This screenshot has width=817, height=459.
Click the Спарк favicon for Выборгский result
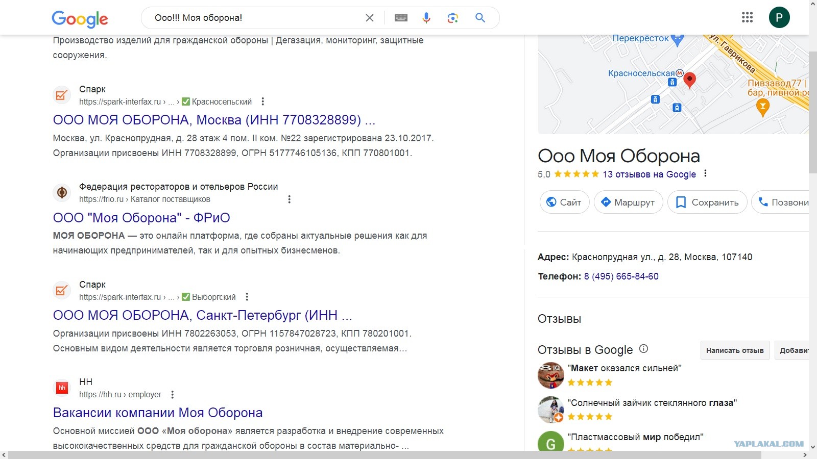[62, 291]
